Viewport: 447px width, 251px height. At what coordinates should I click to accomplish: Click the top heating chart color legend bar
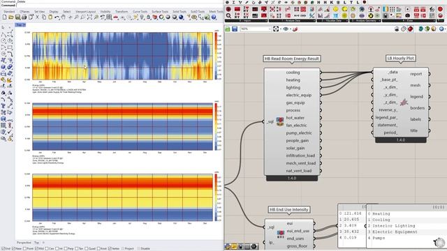(x=216, y=56)
